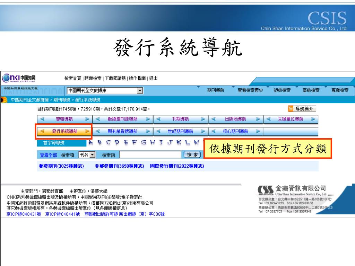355x266 pixels.
Task: Jump to journals starting with letter A
Action: click(x=91, y=142)
